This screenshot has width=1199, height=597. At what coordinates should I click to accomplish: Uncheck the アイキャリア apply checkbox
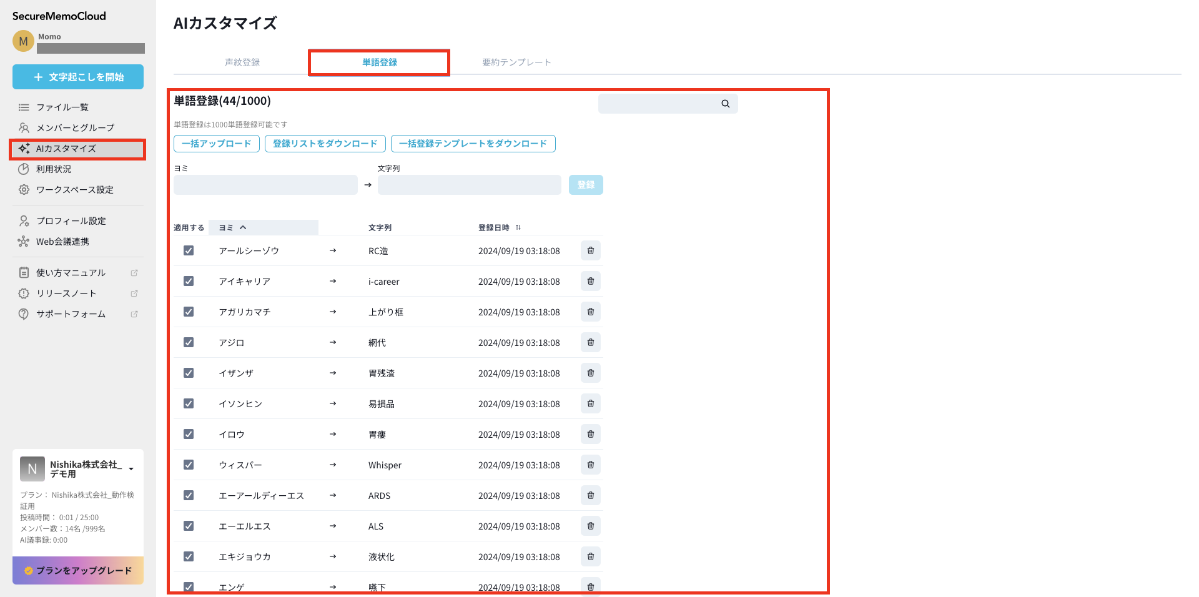pos(189,281)
